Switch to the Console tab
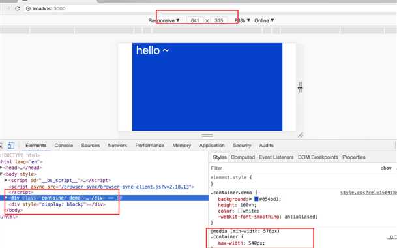397x248 pixels. tap(63, 146)
